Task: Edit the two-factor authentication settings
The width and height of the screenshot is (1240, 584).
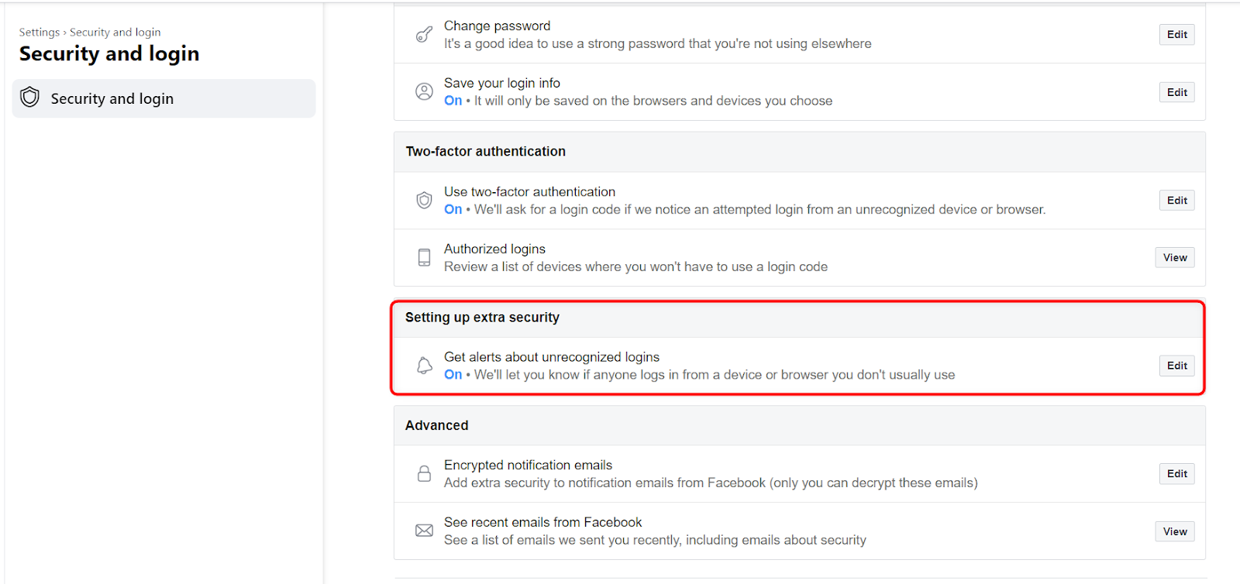Action: (1176, 200)
